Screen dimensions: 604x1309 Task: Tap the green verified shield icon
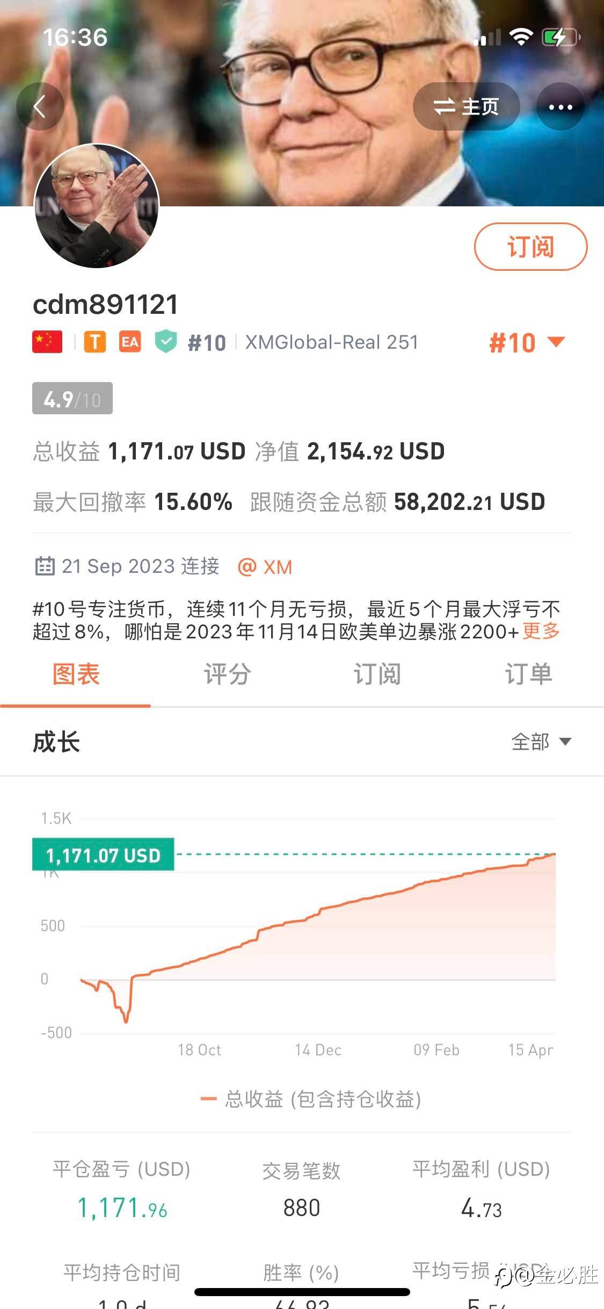point(166,342)
